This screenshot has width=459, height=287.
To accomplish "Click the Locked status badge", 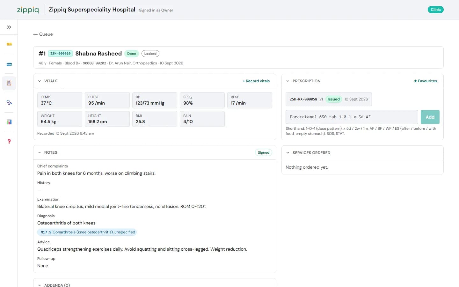I will coord(150,54).
